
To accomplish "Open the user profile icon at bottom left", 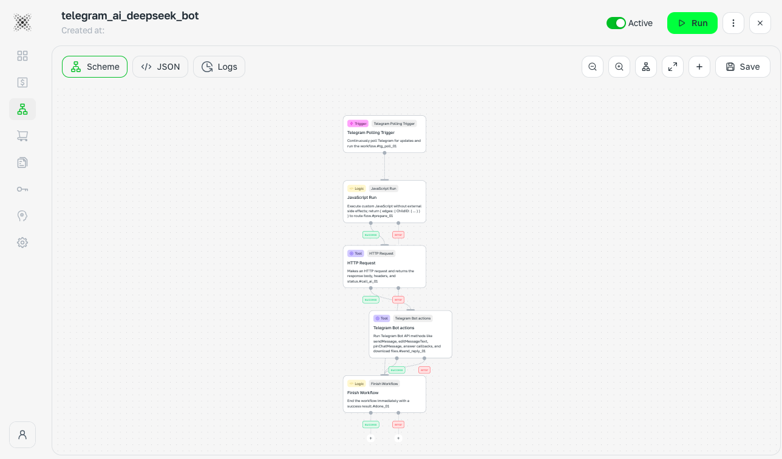I will pyautogui.click(x=22, y=435).
